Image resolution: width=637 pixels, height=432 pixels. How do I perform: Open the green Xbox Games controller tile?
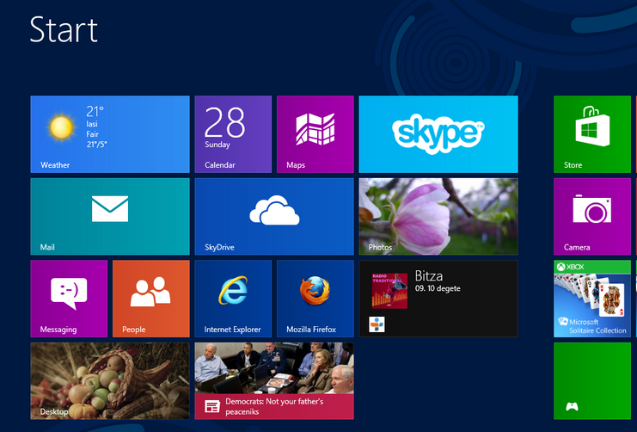592,380
